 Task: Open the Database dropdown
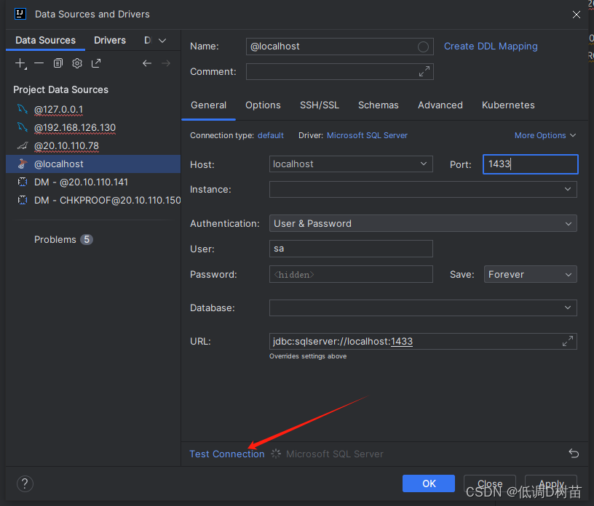[x=423, y=308]
